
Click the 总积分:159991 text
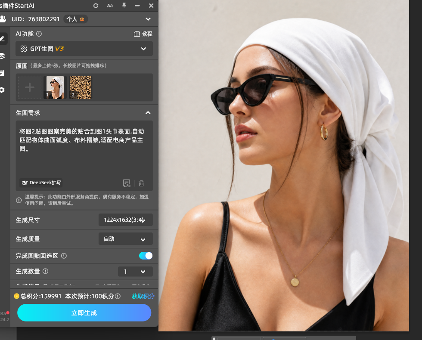(41, 296)
